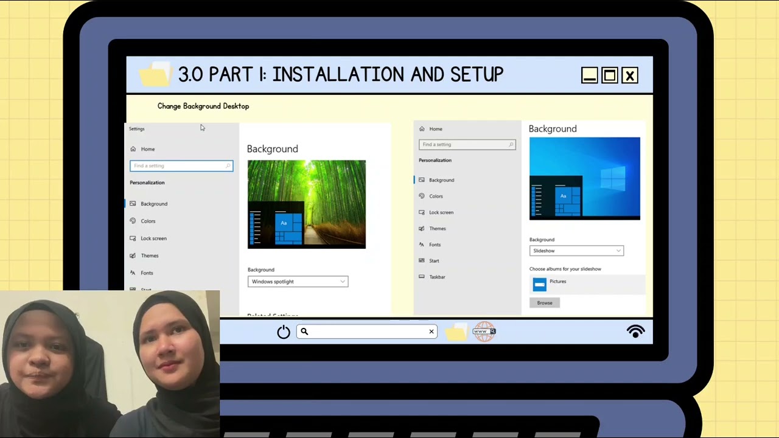
Task: Click the Find a setting field in the Slideshow Settings window
Action: pyautogui.click(x=467, y=145)
